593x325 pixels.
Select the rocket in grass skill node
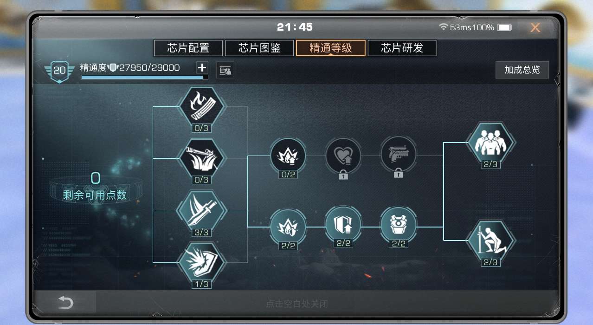(x=201, y=158)
